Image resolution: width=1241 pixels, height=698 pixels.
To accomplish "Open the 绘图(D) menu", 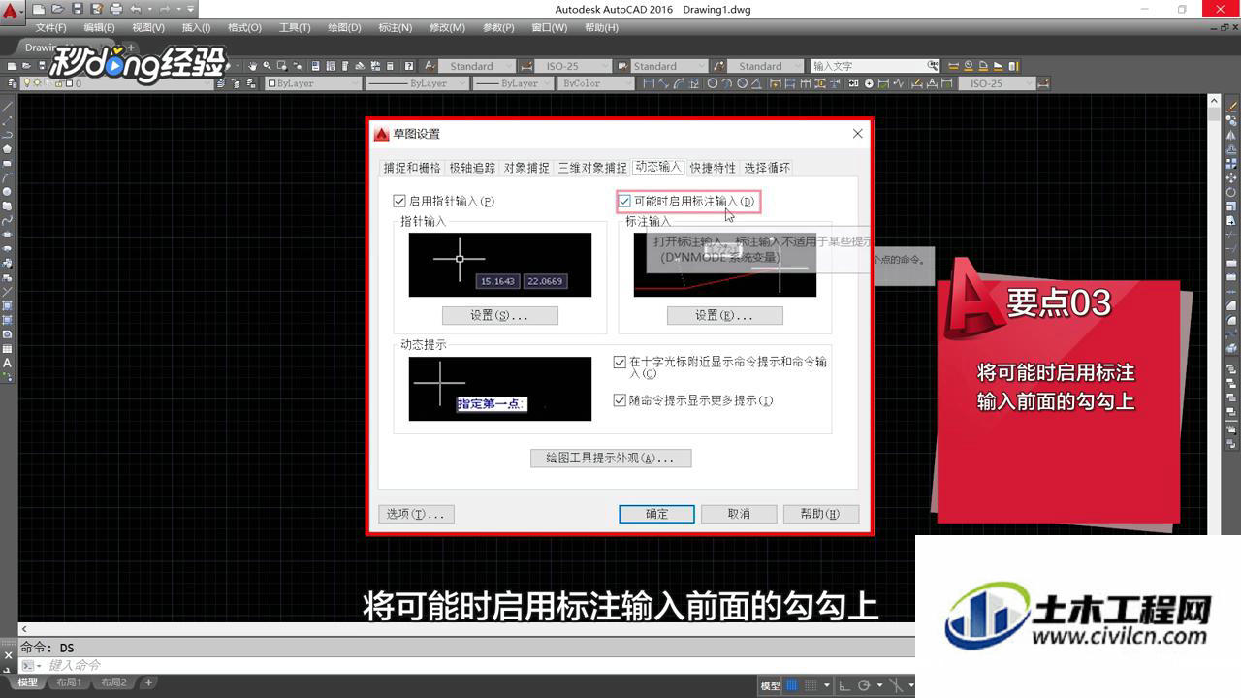I will click(344, 27).
